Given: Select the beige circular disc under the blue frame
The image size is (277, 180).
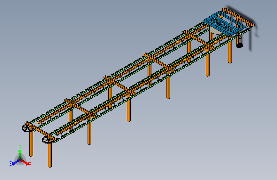Looking at the screenshot, I should coord(216,30).
